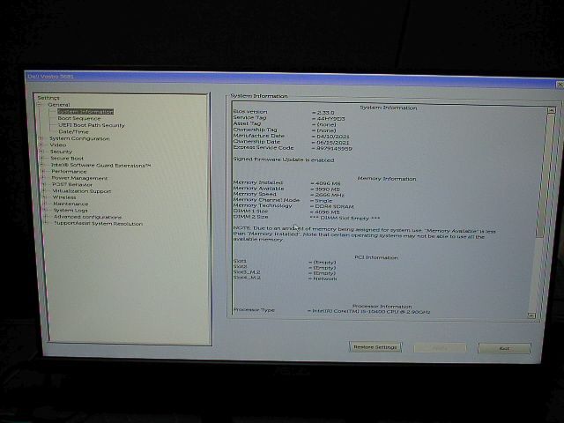Click the Express Service Code value

click(x=334, y=149)
